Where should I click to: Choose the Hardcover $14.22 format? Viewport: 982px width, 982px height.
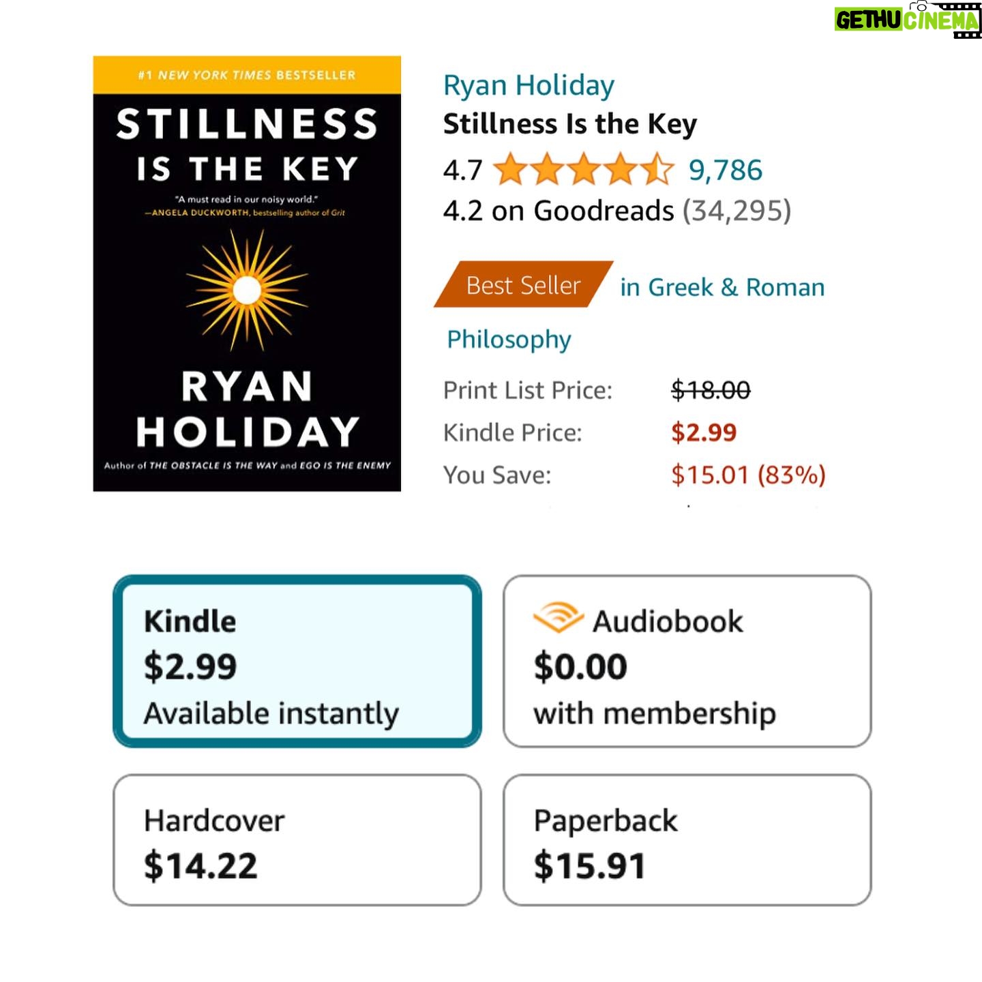[x=297, y=840]
